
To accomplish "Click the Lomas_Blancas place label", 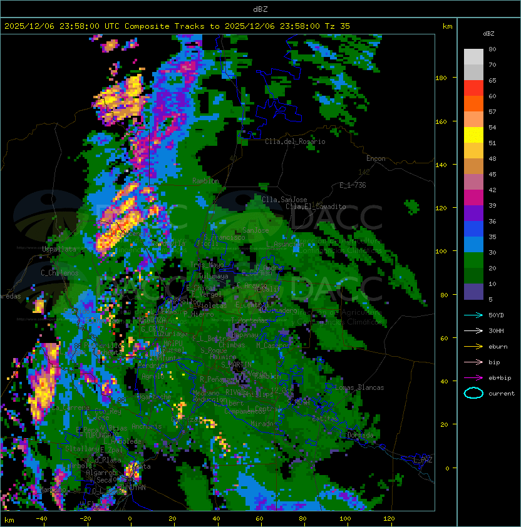I will 359,387.
